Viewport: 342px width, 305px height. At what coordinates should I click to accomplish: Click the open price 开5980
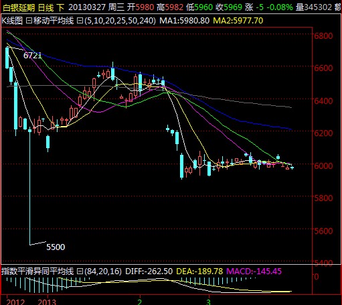[x=141, y=7]
